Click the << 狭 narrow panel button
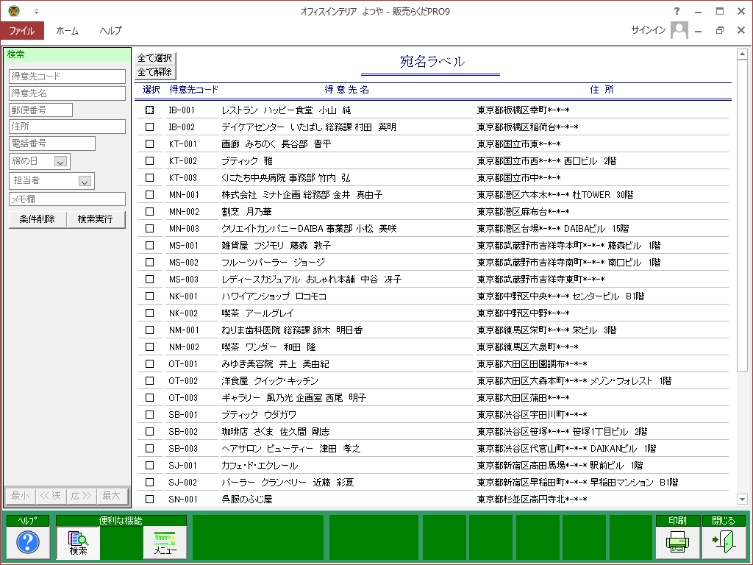The width and height of the screenshot is (753, 565). point(51,495)
